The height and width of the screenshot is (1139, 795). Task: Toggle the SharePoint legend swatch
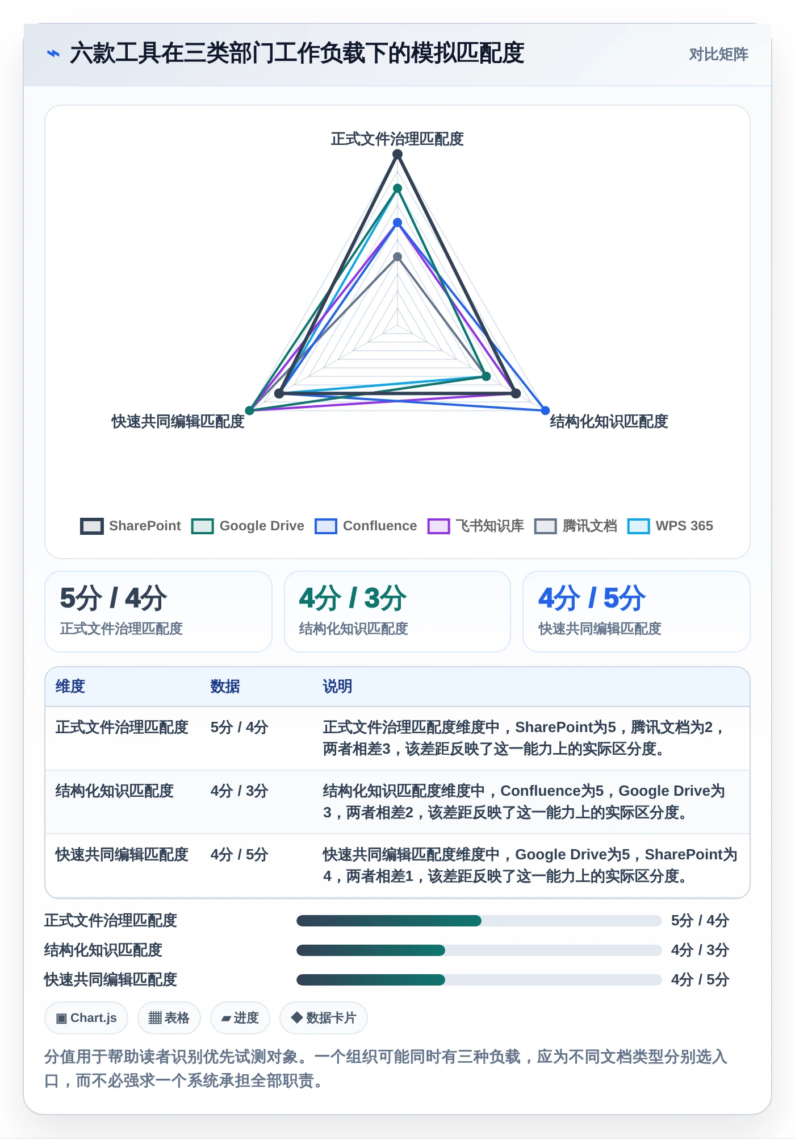[x=92, y=526]
